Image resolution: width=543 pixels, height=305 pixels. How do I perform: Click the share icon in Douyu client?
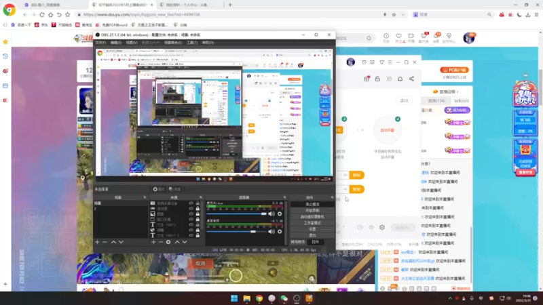(411, 79)
